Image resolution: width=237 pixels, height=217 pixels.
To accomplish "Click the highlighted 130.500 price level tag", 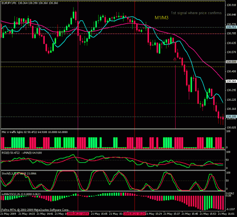I will click(x=231, y=62).
